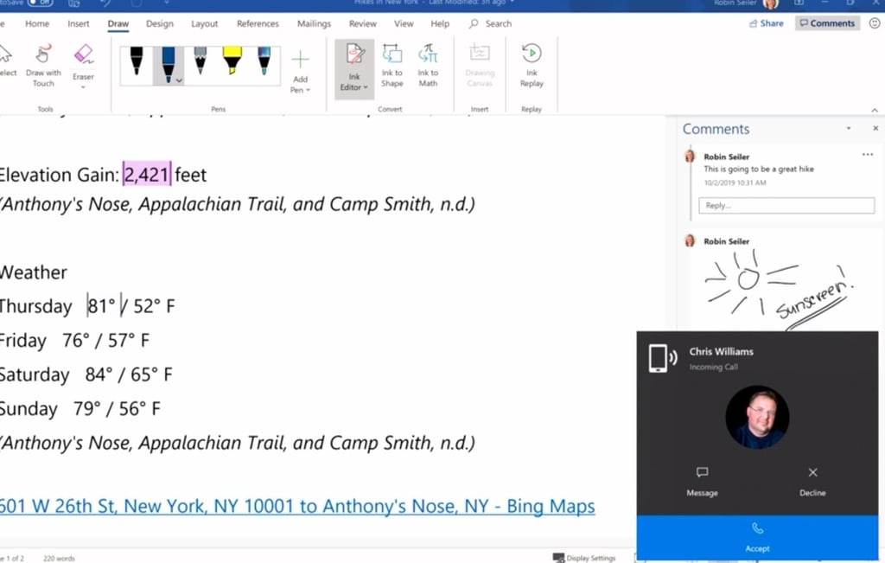Click Chris Williams' caller photo
Viewport: 885px width, 563px height.
pos(757,418)
